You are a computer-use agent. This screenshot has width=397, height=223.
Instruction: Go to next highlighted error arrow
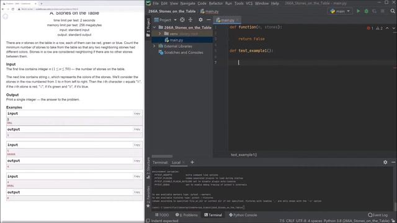tap(394, 28)
